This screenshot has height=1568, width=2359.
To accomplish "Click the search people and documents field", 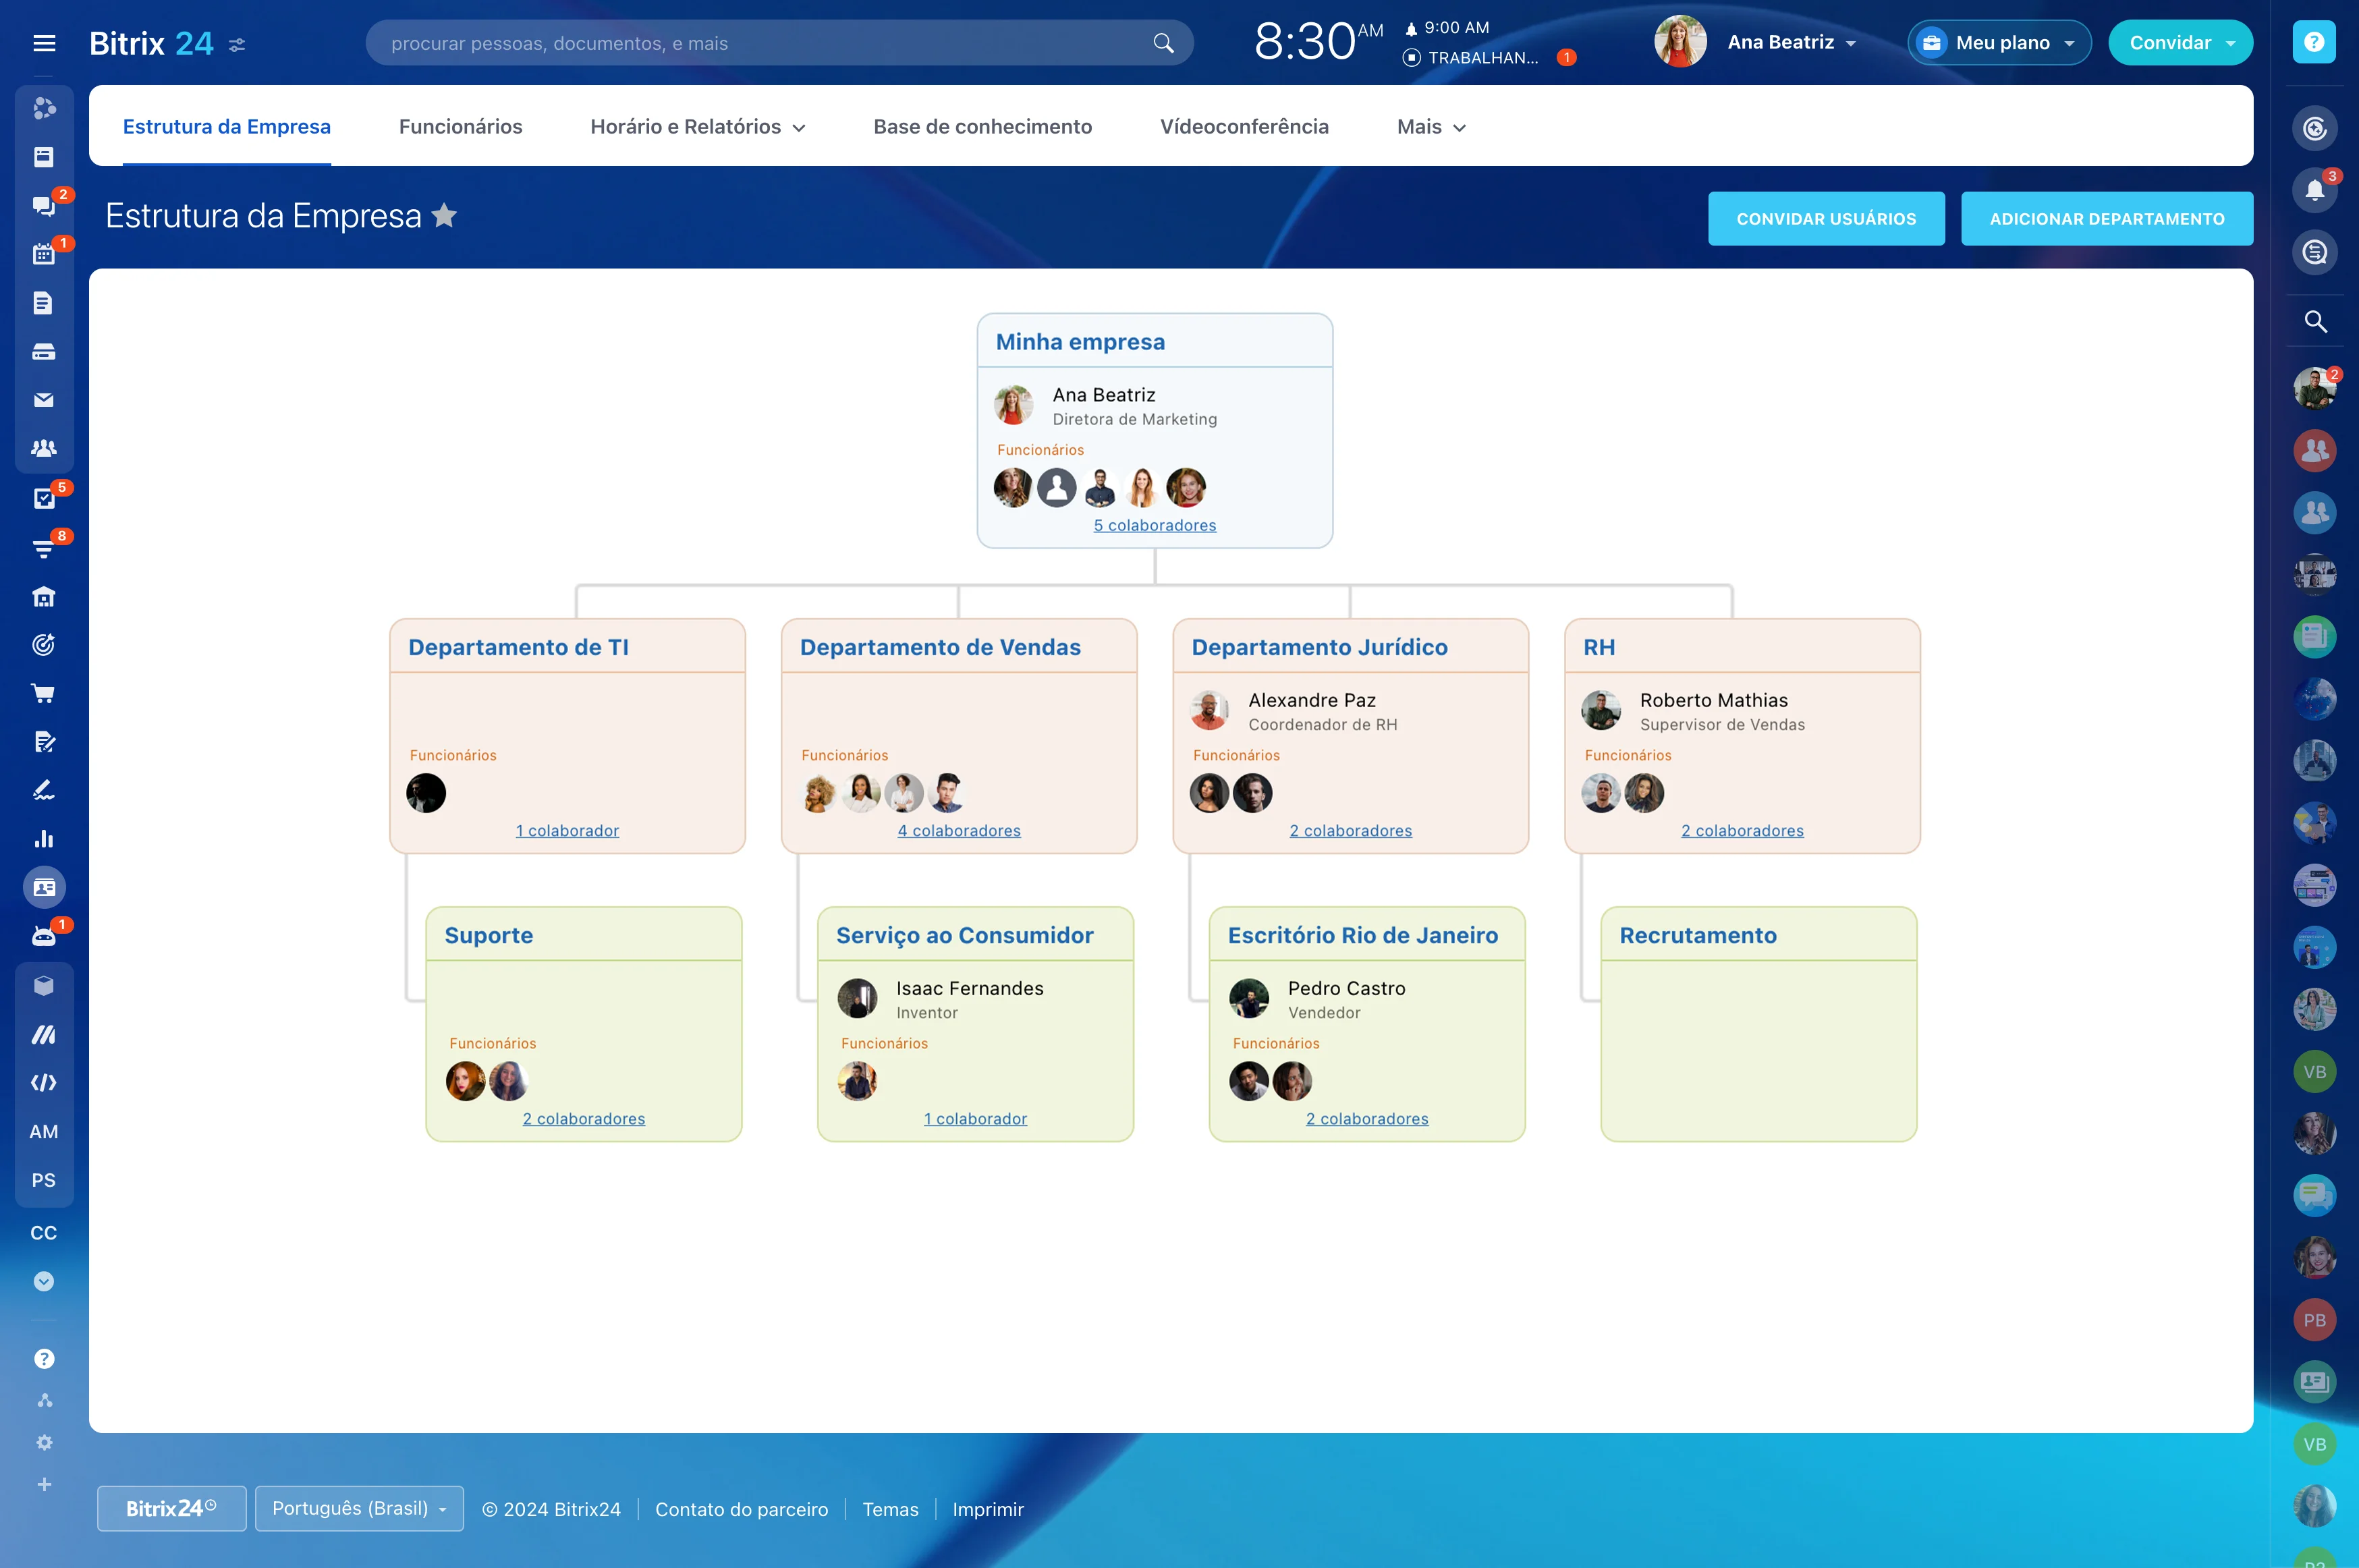I will click(760, 43).
